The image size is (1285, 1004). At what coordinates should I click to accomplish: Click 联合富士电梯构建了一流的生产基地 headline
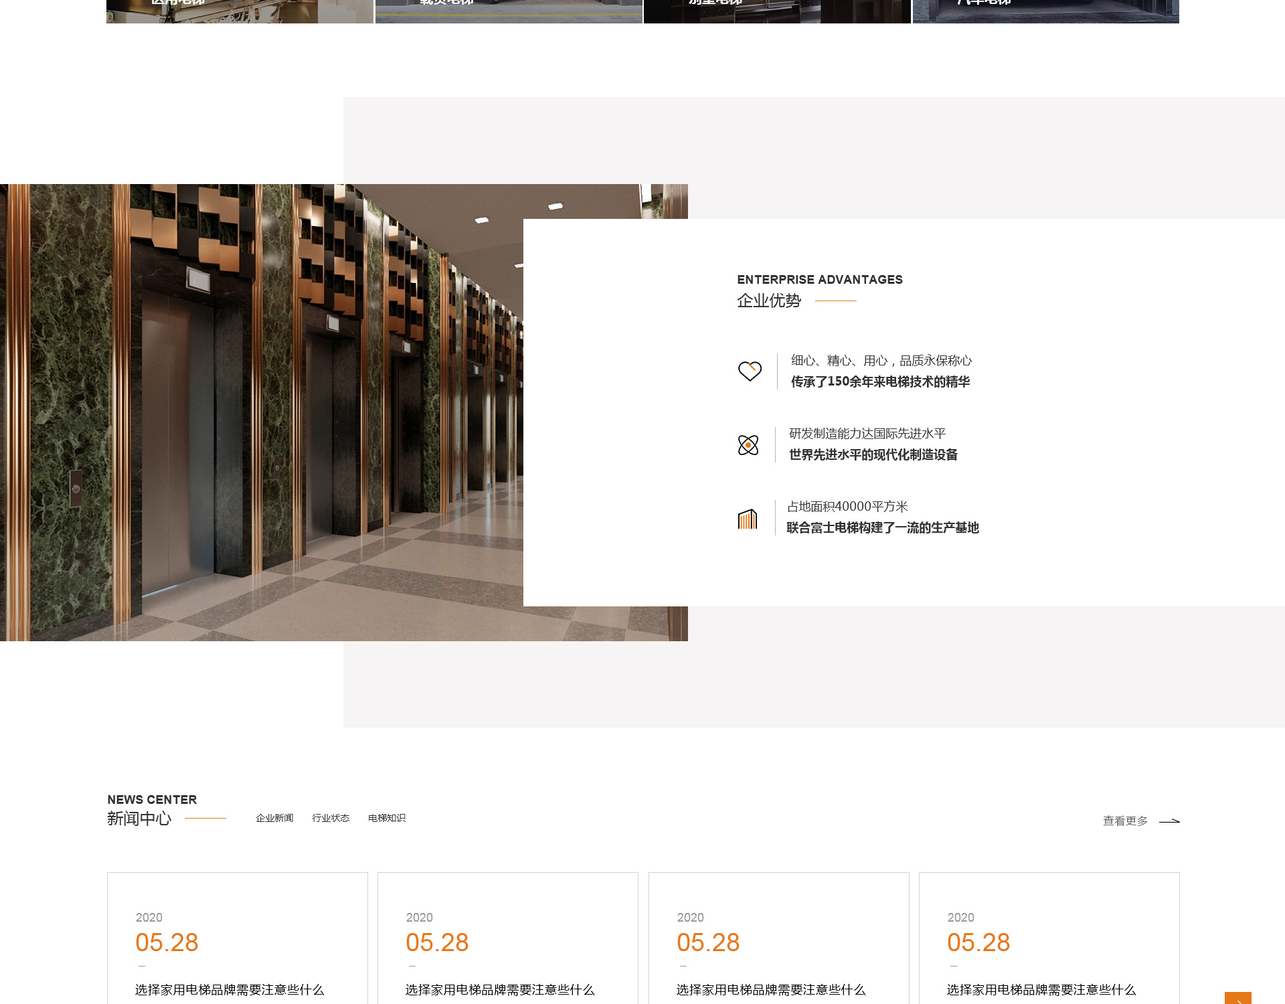[882, 527]
